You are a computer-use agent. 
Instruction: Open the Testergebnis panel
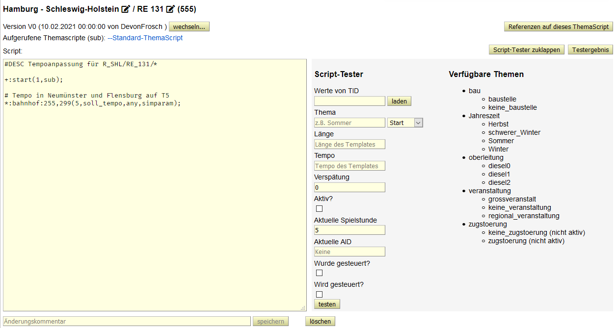click(590, 50)
